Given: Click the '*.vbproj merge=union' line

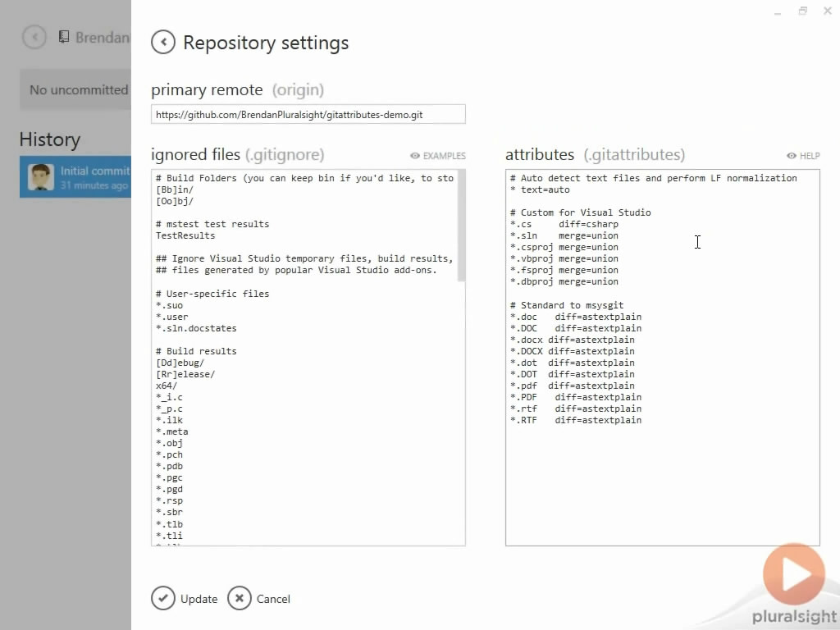Looking at the screenshot, I should 564,258.
